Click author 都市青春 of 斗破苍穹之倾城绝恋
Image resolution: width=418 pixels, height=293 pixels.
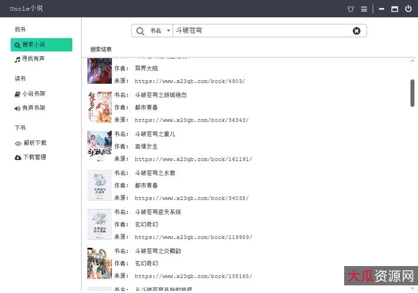pos(147,108)
